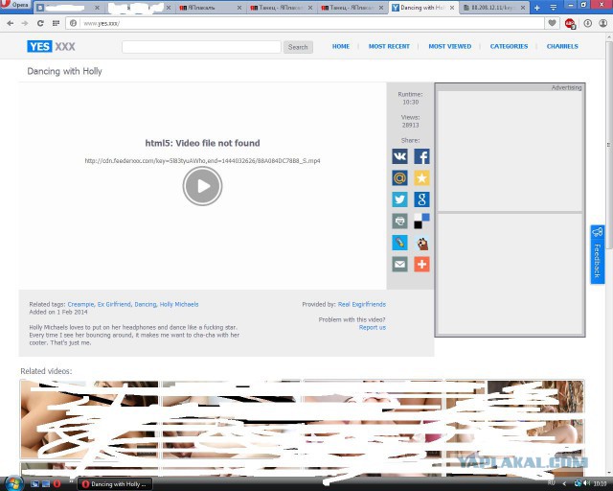This screenshot has height=491, width=613.
Task: Click the Search button
Action: point(298,47)
